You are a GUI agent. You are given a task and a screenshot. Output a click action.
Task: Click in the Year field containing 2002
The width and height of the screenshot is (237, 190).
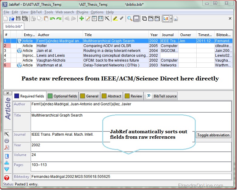pyautogui.click(x=131, y=147)
